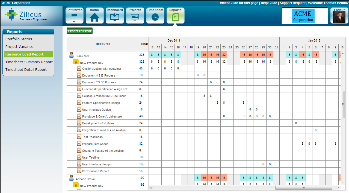Open the Support Request link
Viewport: 349px width, 193px height.
coord(293,3)
